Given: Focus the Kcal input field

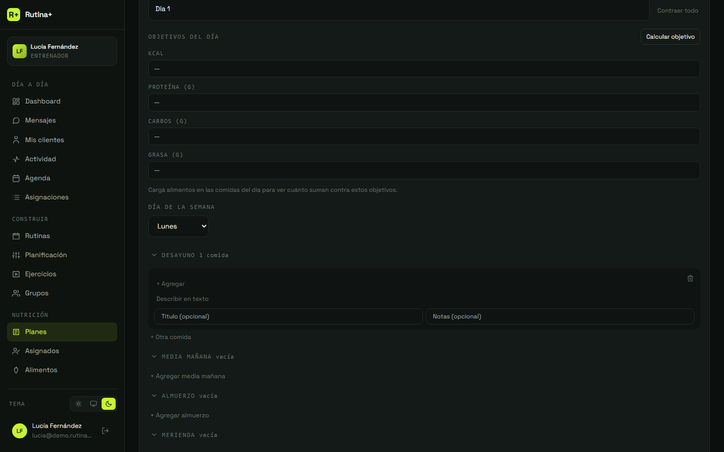Looking at the screenshot, I should [x=424, y=69].
